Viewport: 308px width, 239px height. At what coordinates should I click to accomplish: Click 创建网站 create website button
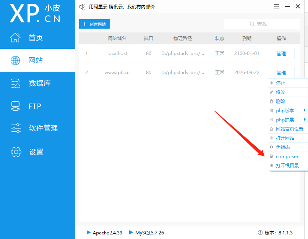coord(94,24)
